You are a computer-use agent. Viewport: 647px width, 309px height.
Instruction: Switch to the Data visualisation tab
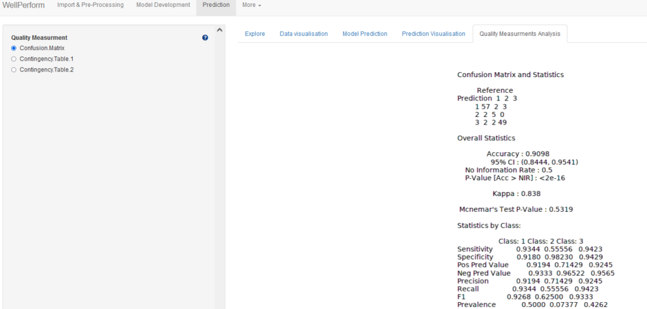pos(304,34)
